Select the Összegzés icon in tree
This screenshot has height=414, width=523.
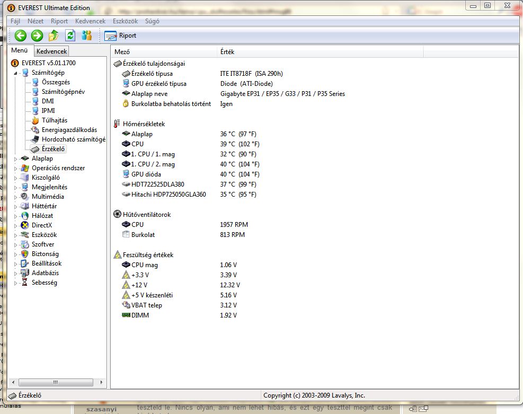(35, 82)
